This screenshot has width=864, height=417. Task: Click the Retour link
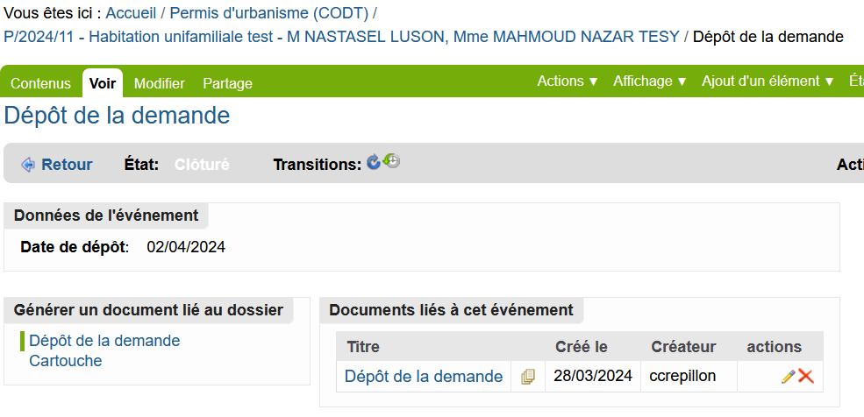coord(67,165)
